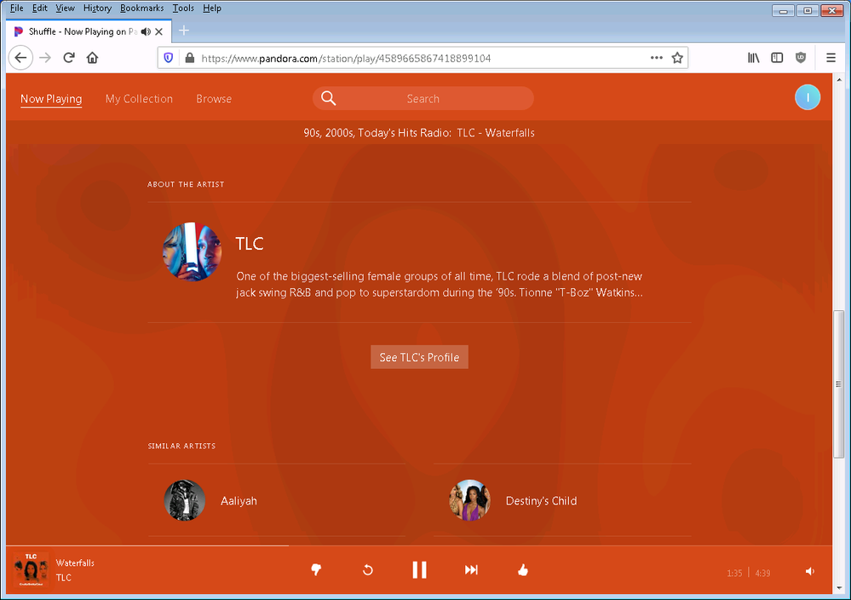Click the Pandora search field
Image resolution: width=851 pixels, height=600 pixels.
coord(423,99)
